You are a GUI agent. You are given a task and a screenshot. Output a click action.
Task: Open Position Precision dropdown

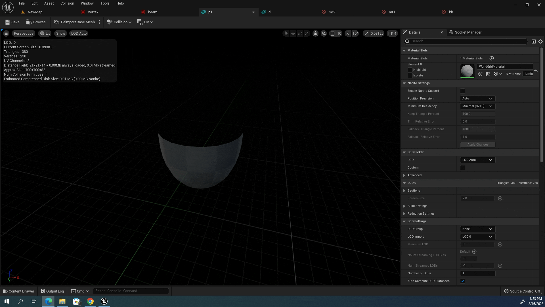pyautogui.click(x=477, y=99)
